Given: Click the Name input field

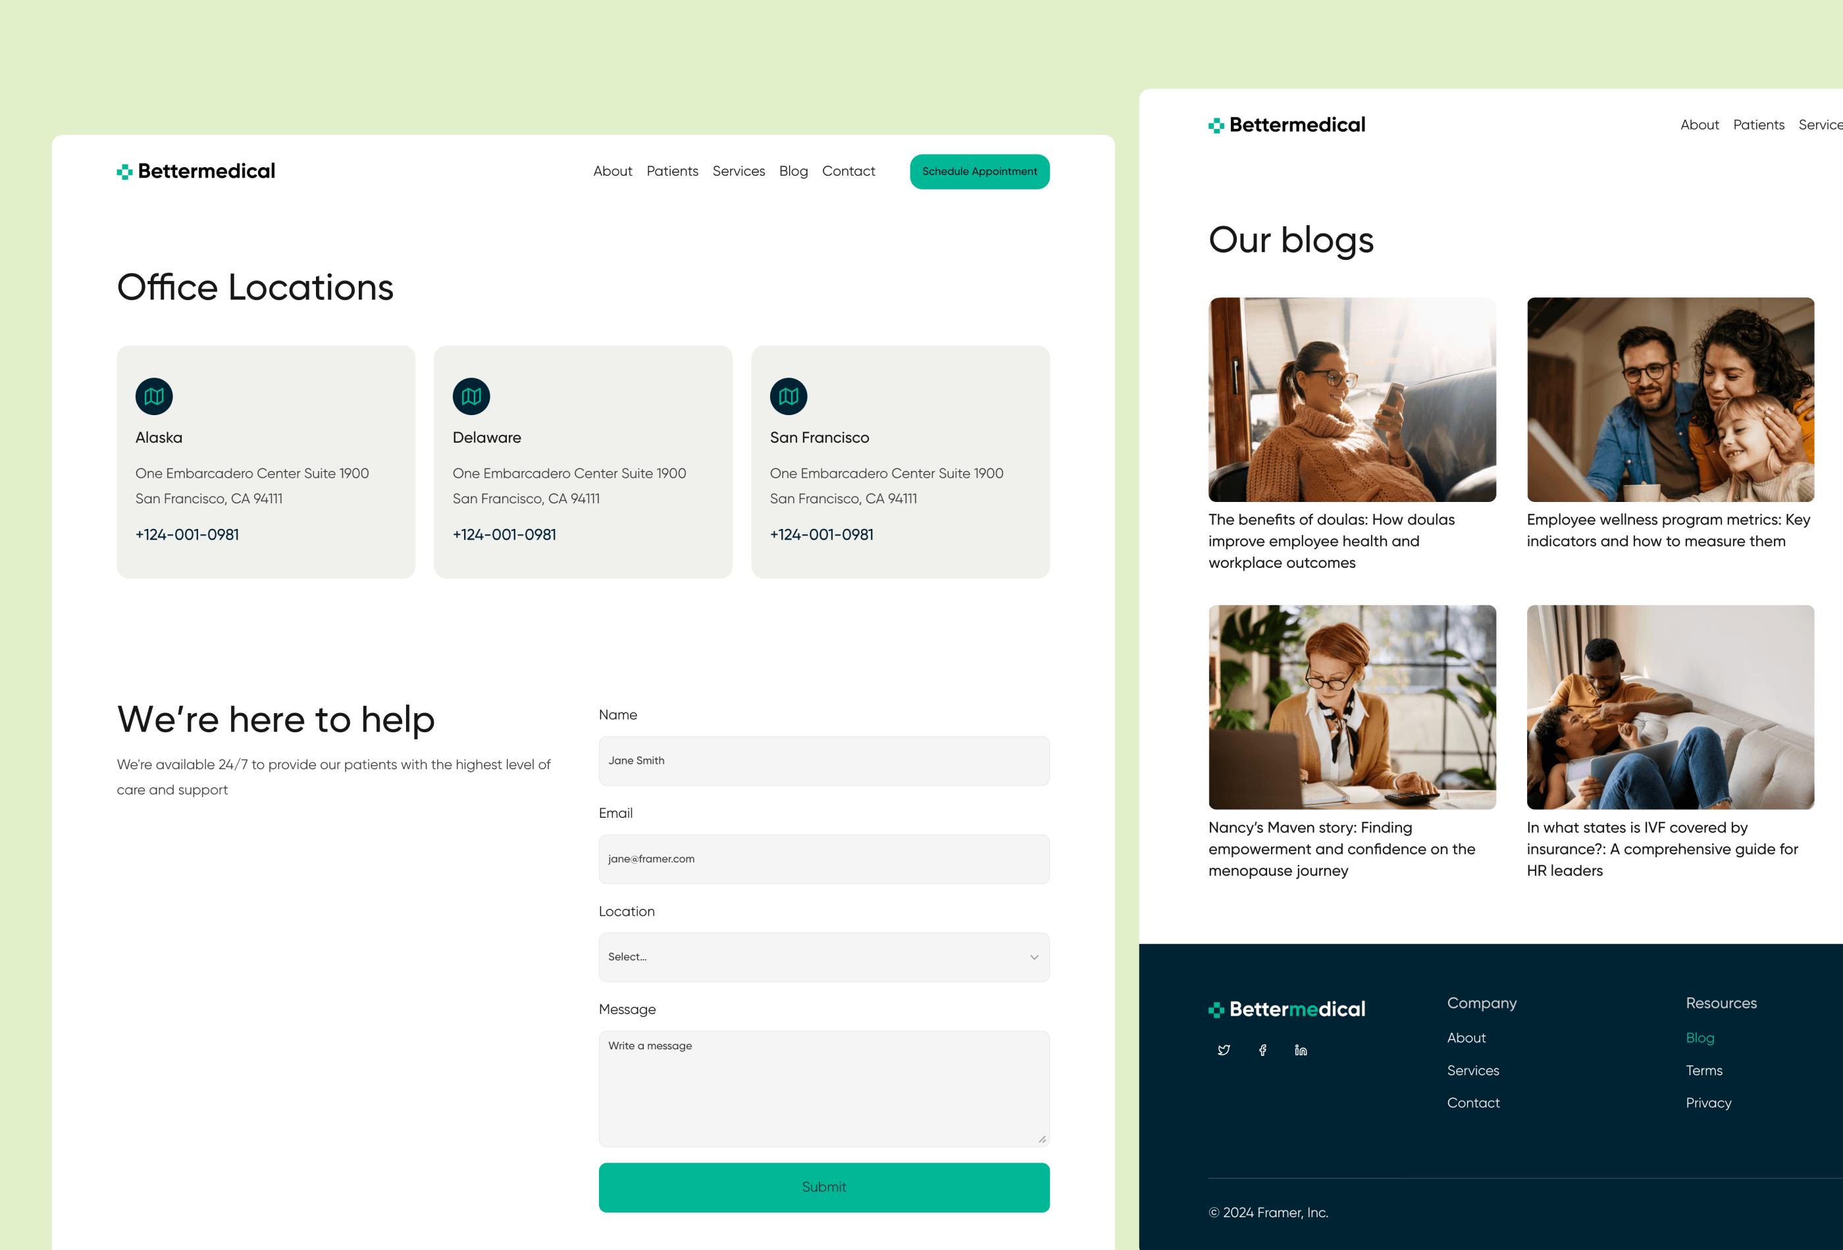Looking at the screenshot, I should tap(825, 762).
